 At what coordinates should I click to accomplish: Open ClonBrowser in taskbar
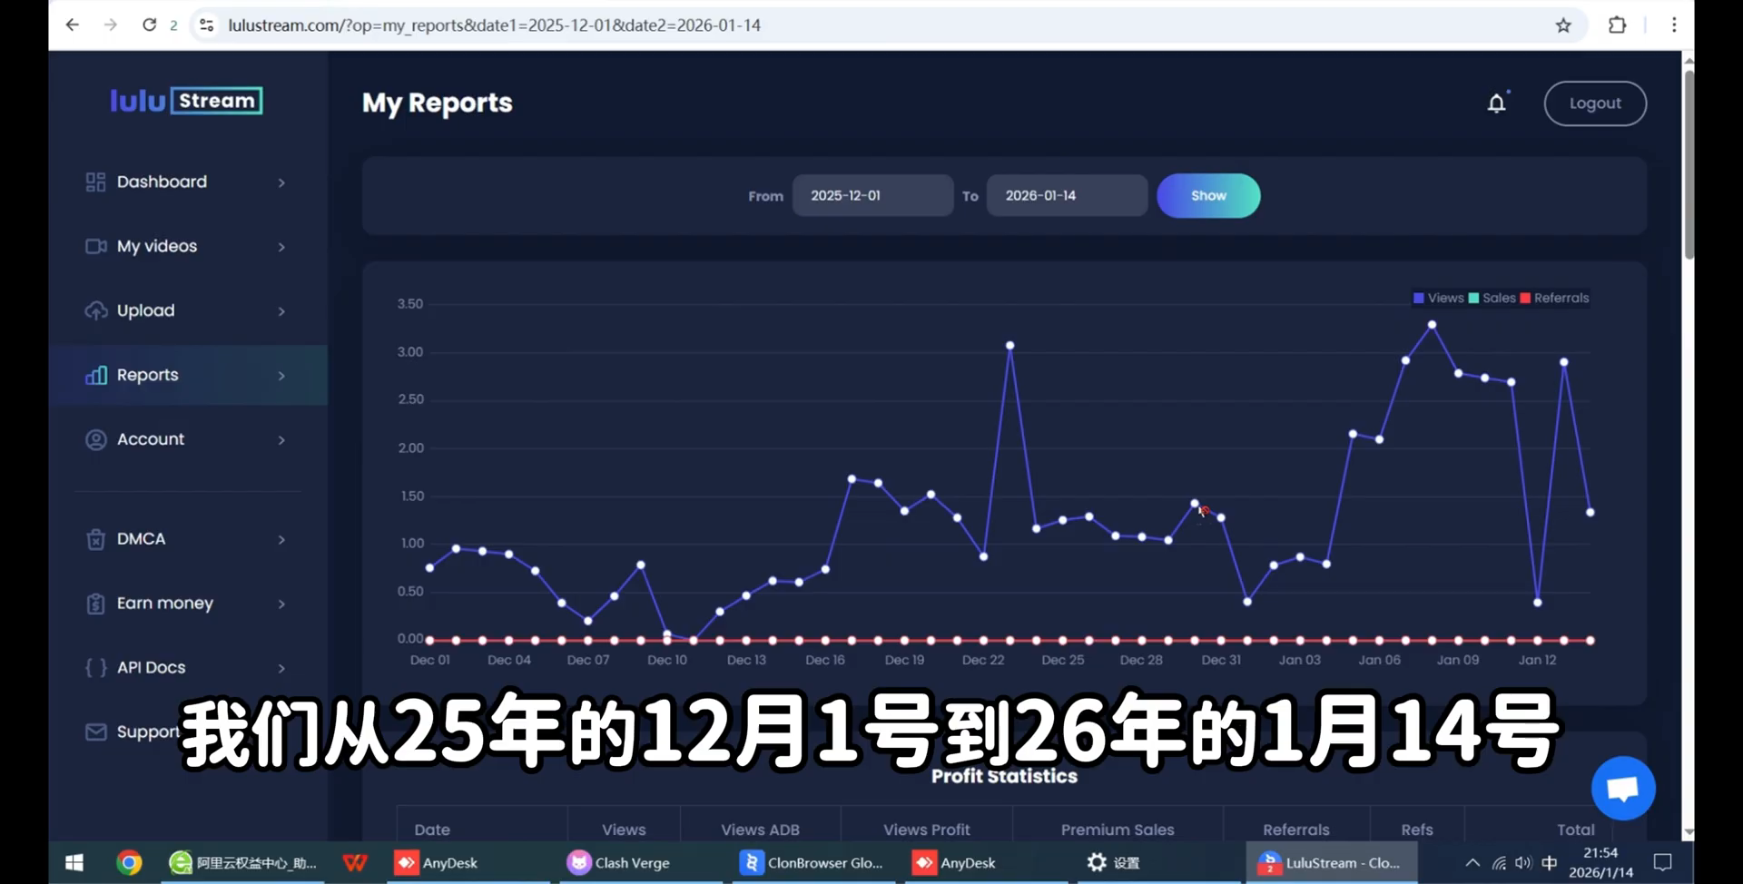click(x=812, y=863)
